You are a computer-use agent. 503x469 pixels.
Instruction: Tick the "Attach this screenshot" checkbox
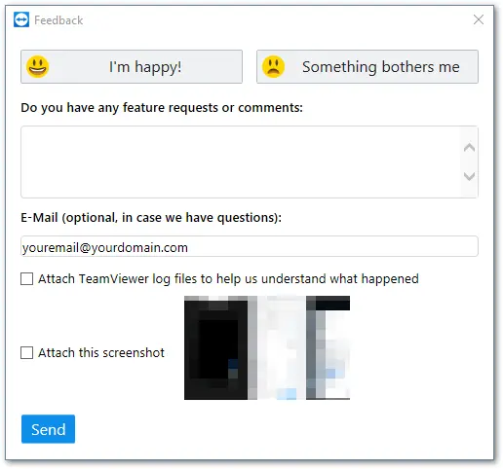26,352
